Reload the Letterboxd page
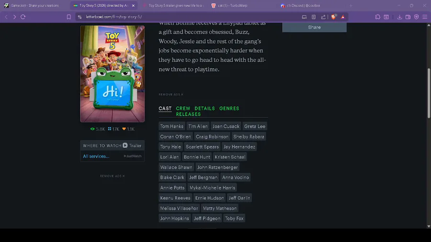Image resolution: width=431 pixels, height=242 pixels. (x=23, y=17)
